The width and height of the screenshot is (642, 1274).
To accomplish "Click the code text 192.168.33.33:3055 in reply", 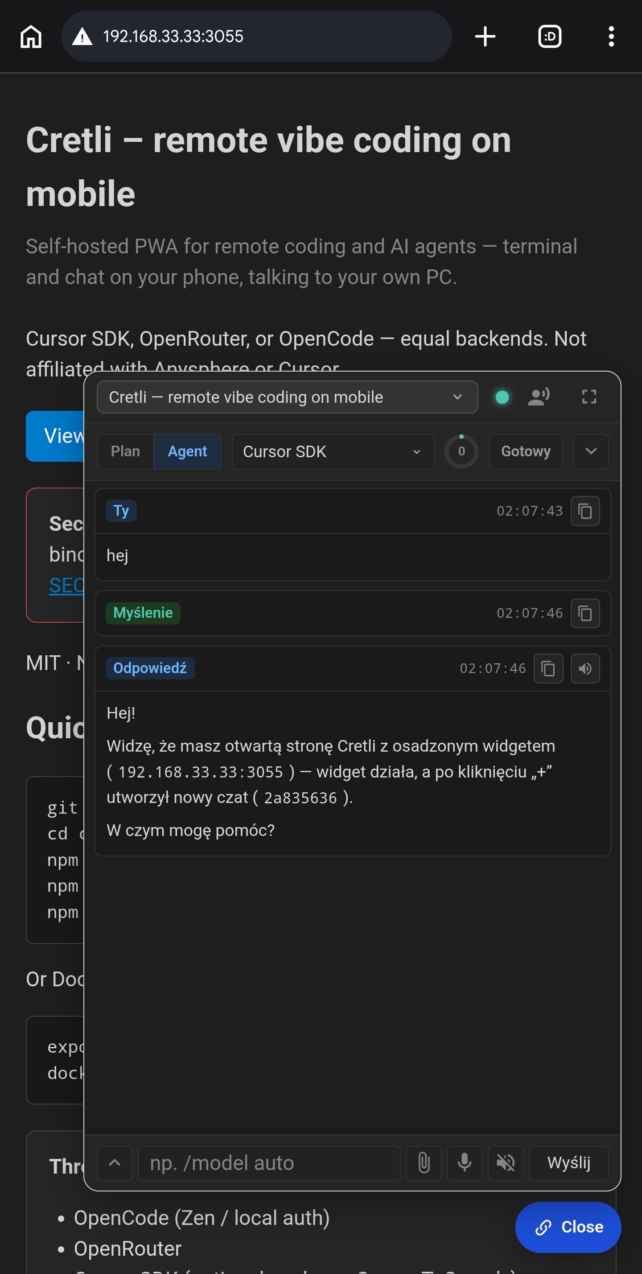I will pos(201,772).
